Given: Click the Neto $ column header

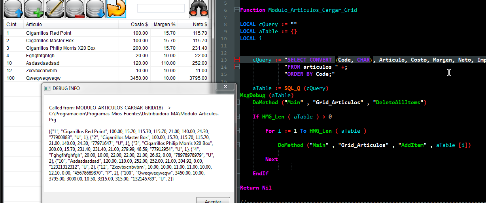Looking at the screenshot, I should [194, 24].
